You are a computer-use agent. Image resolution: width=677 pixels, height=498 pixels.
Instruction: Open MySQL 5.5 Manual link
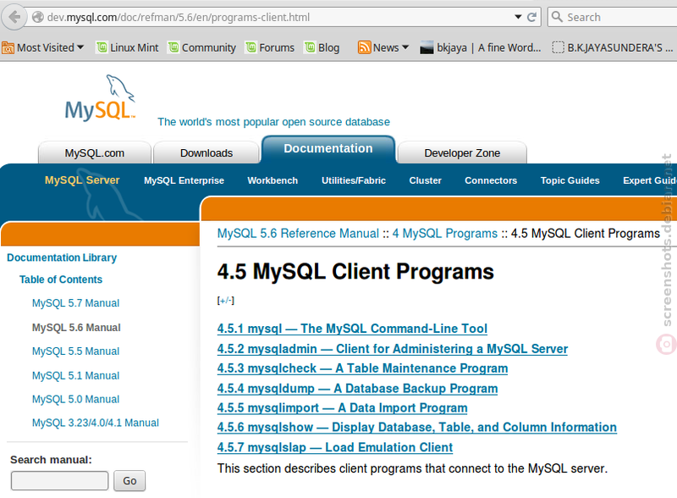click(x=75, y=351)
